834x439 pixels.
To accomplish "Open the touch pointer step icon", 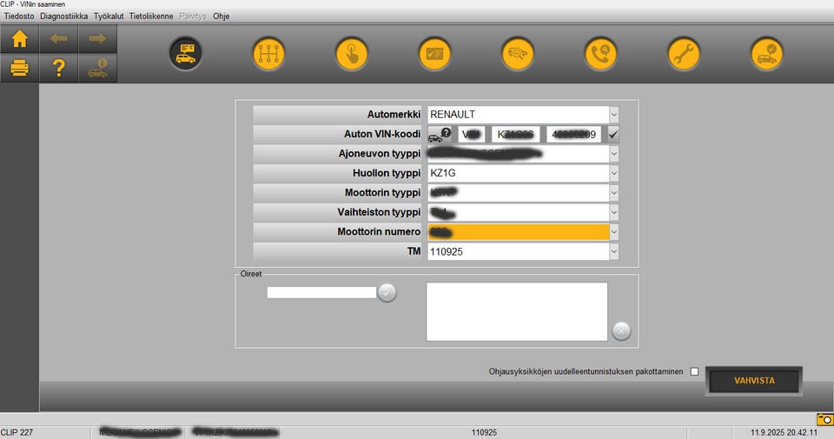I will point(352,54).
